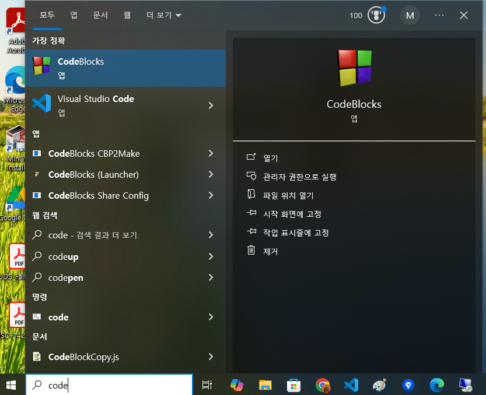Open the three-dot options menu
The image size is (486, 395).
[x=439, y=15]
